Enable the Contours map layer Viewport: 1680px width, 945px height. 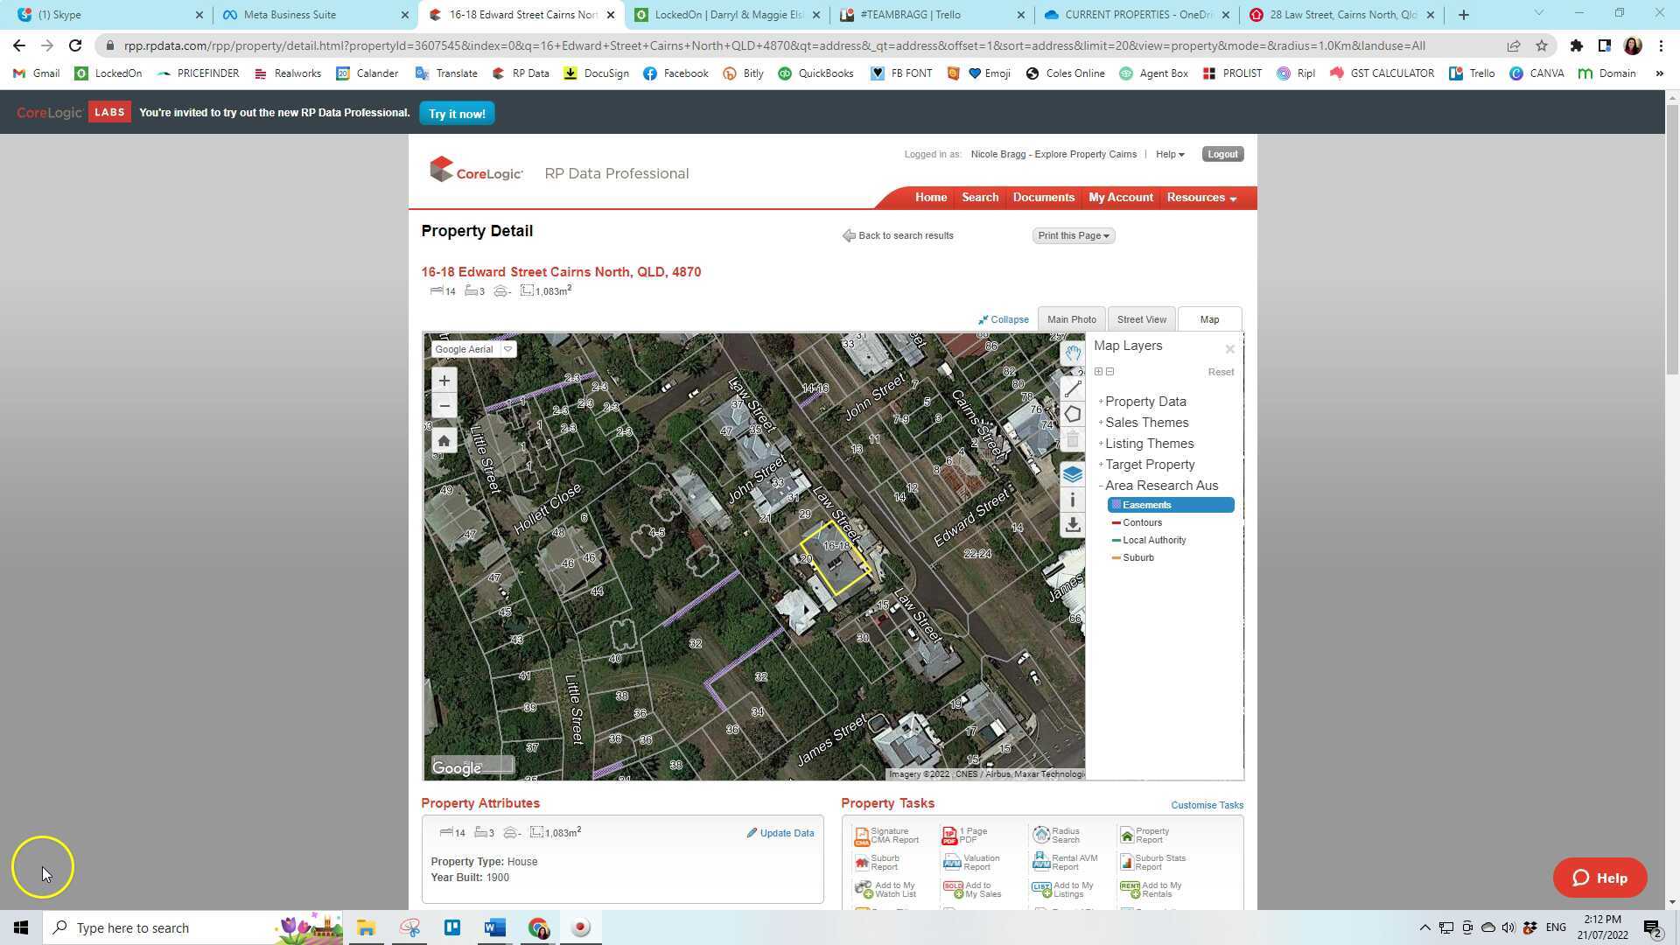click(x=1143, y=522)
